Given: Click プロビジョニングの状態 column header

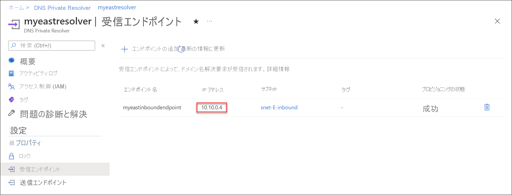Looking at the screenshot, I should pyautogui.click(x=443, y=89).
